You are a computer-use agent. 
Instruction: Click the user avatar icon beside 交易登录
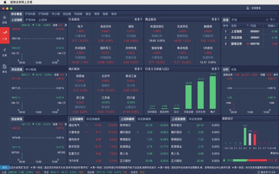point(248,8)
